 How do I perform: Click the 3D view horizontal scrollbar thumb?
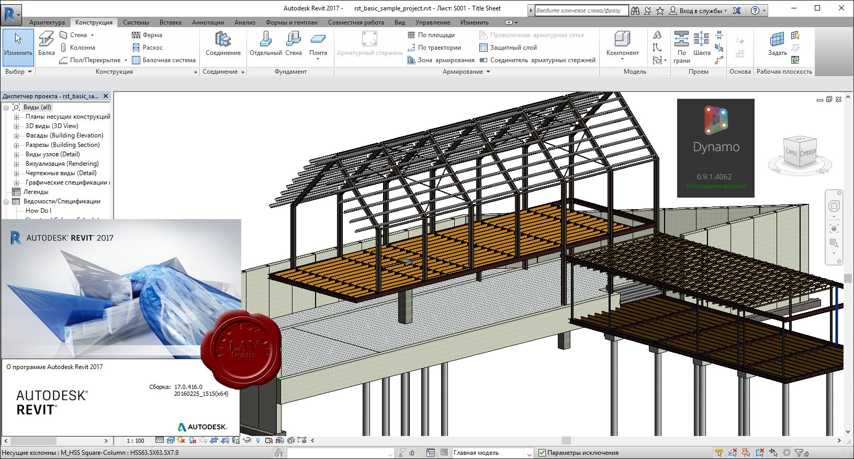point(566,440)
